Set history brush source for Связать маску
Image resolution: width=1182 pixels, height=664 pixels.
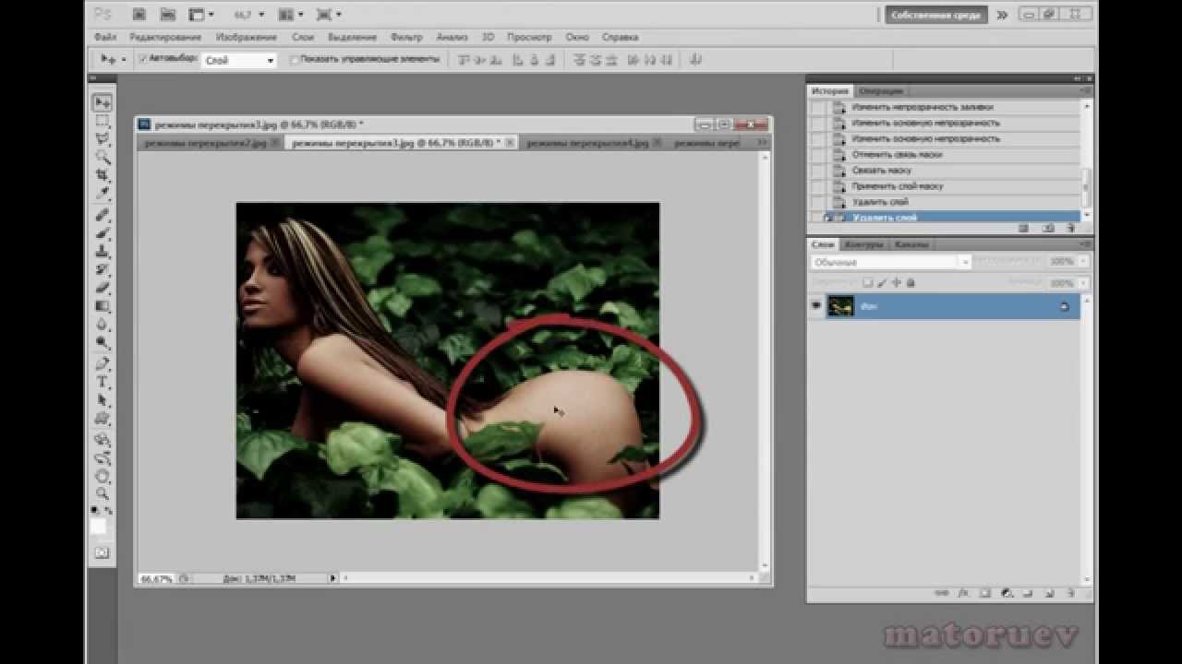coord(816,171)
